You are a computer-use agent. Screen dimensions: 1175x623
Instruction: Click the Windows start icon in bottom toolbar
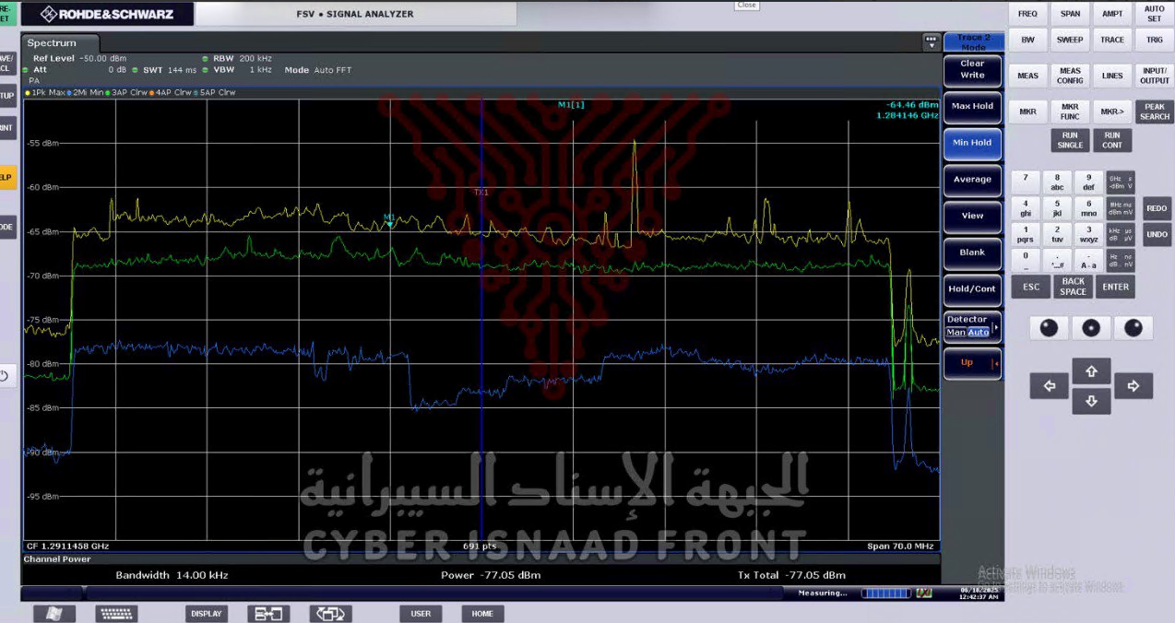(54, 614)
